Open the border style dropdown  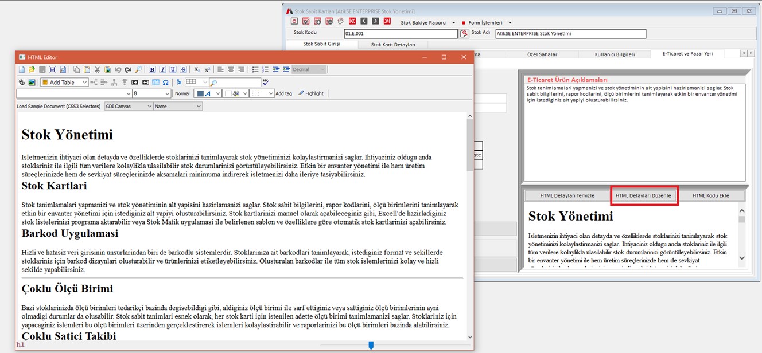coord(262,93)
